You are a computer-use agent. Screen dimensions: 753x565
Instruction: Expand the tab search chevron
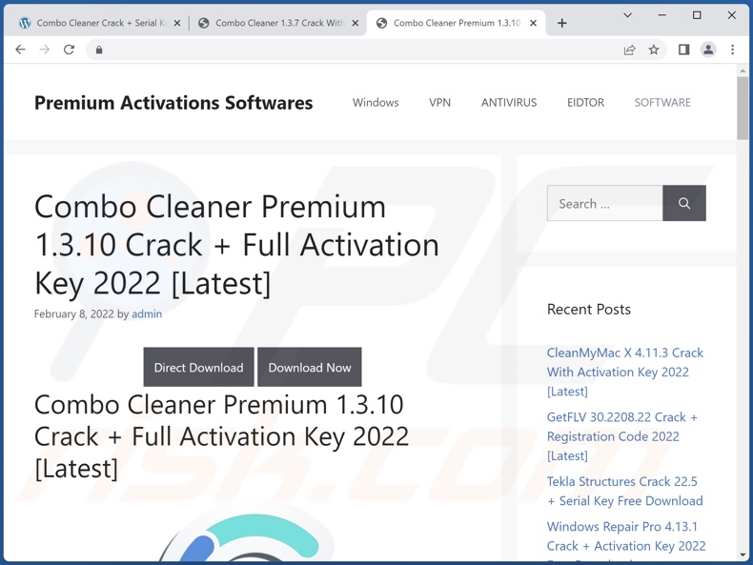tap(627, 15)
